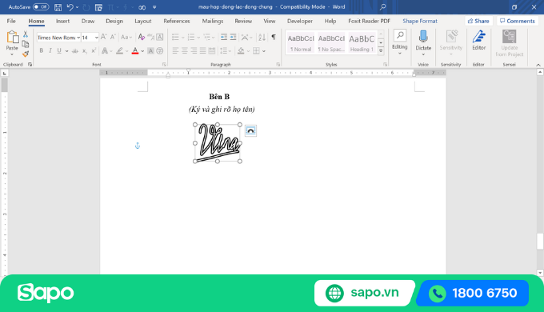The height and width of the screenshot is (312, 544).
Task: Toggle Strikethrough formatting
Action: (75, 51)
